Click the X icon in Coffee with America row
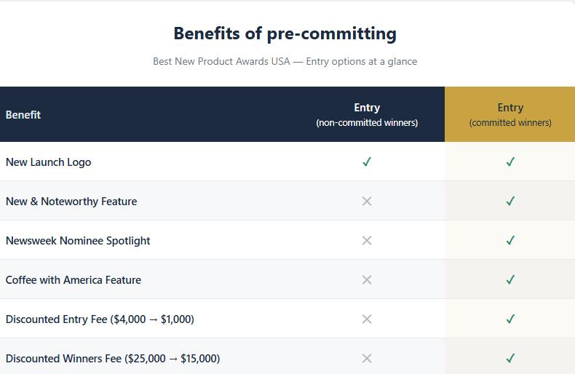The image size is (575, 374). coord(367,279)
